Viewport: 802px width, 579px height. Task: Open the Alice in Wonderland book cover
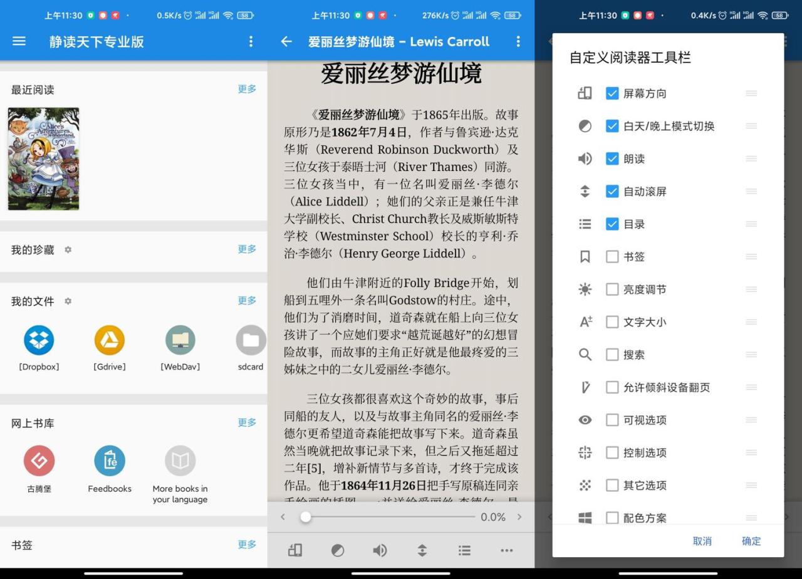pos(43,159)
